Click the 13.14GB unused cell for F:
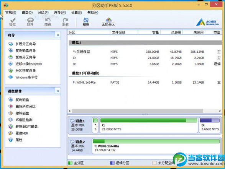The height and width of the screenshot is (169, 225). click(x=198, y=83)
